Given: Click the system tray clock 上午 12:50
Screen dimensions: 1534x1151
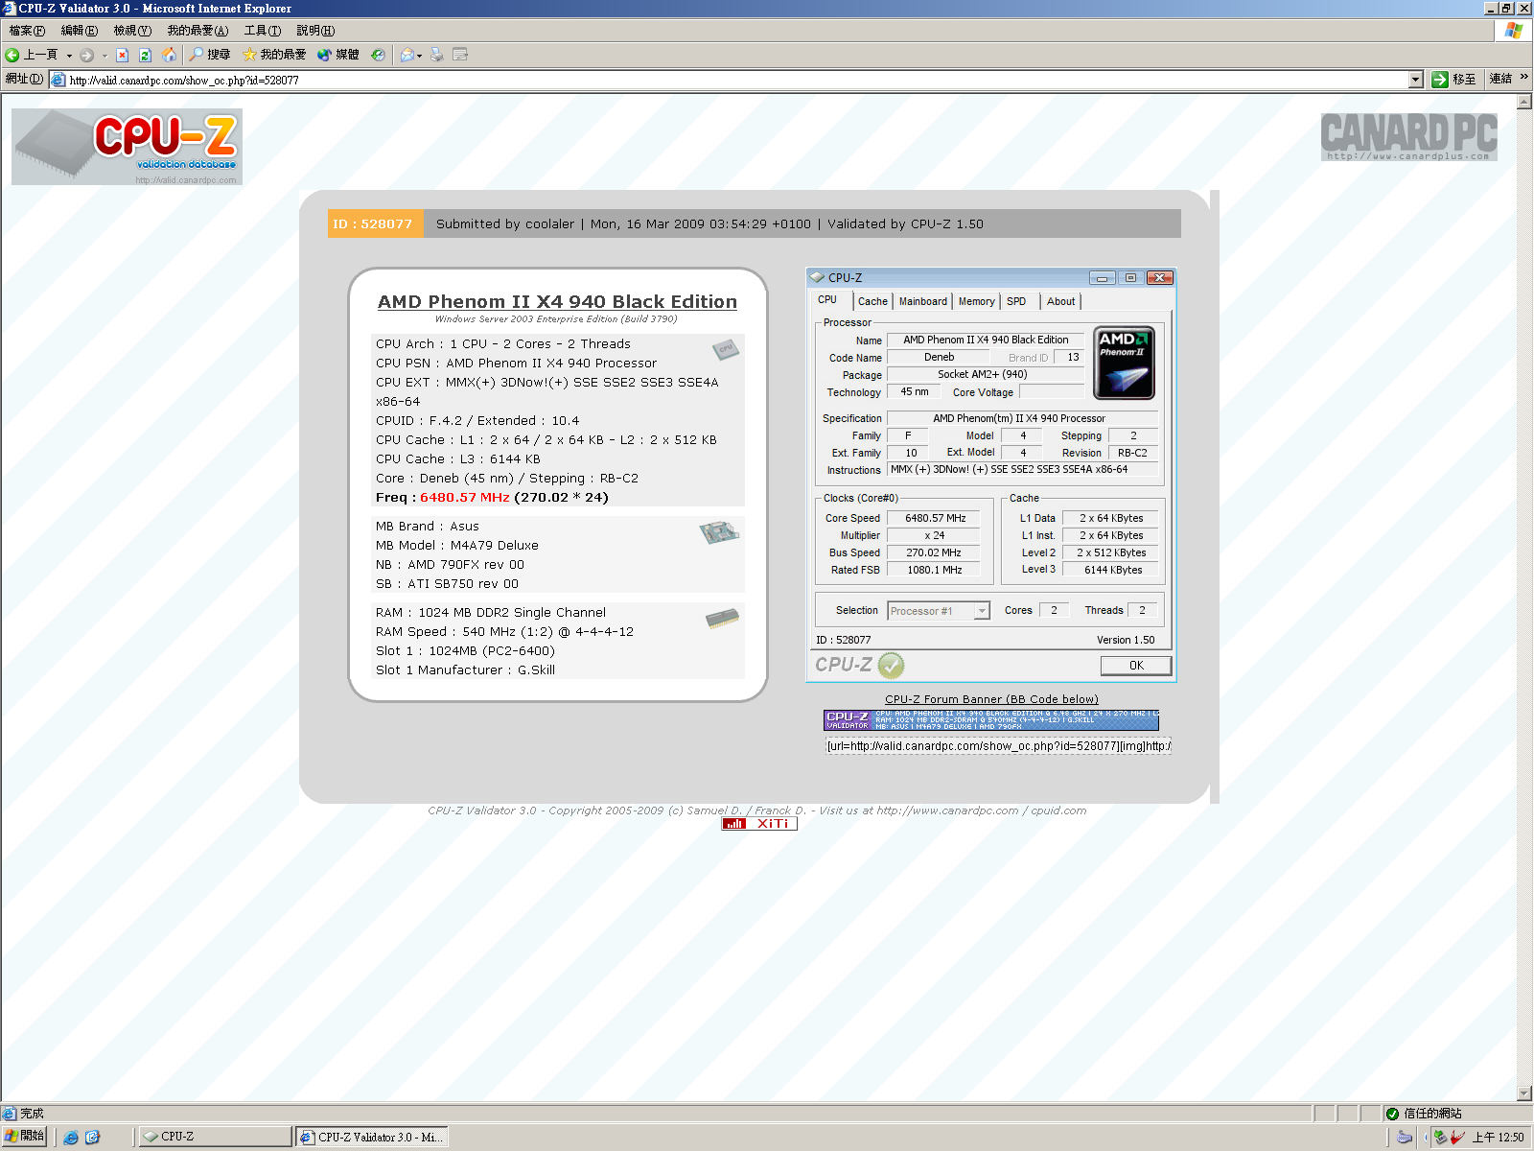Looking at the screenshot, I should click(x=1498, y=1138).
